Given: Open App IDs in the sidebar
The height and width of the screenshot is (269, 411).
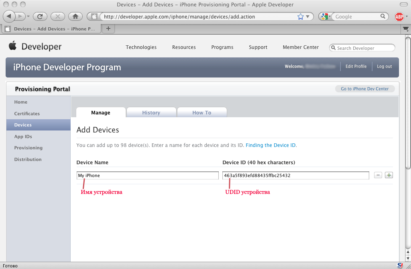Looking at the screenshot, I should click(23, 137).
